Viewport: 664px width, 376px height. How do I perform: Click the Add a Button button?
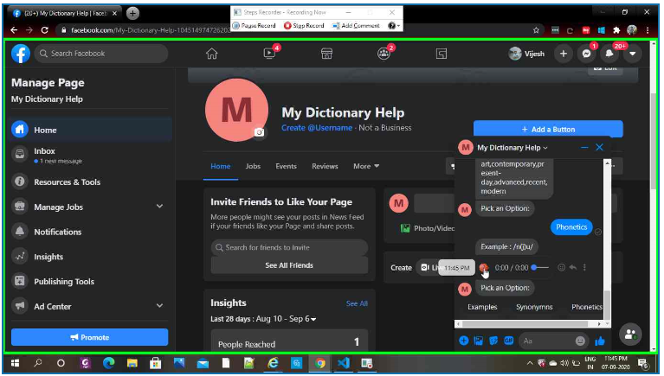pyautogui.click(x=548, y=129)
